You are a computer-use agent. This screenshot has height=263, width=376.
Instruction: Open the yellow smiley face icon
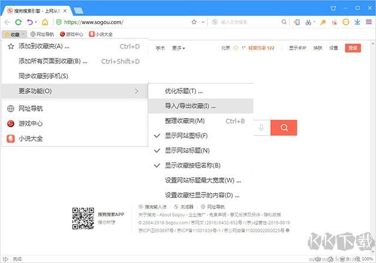345,22
